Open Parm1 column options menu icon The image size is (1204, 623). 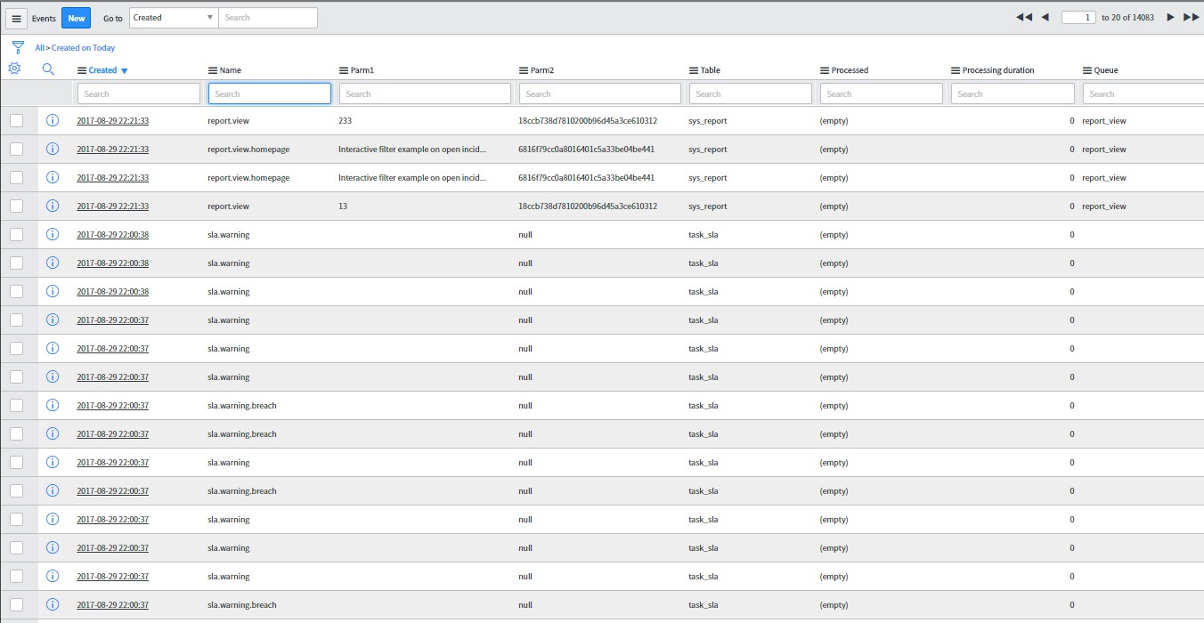[x=344, y=70]
